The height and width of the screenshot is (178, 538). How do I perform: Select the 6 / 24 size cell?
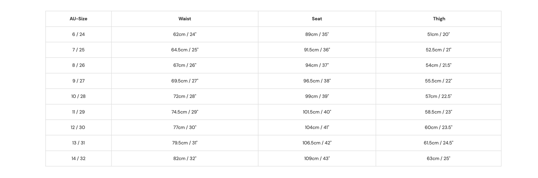click(x=79, y=34)
